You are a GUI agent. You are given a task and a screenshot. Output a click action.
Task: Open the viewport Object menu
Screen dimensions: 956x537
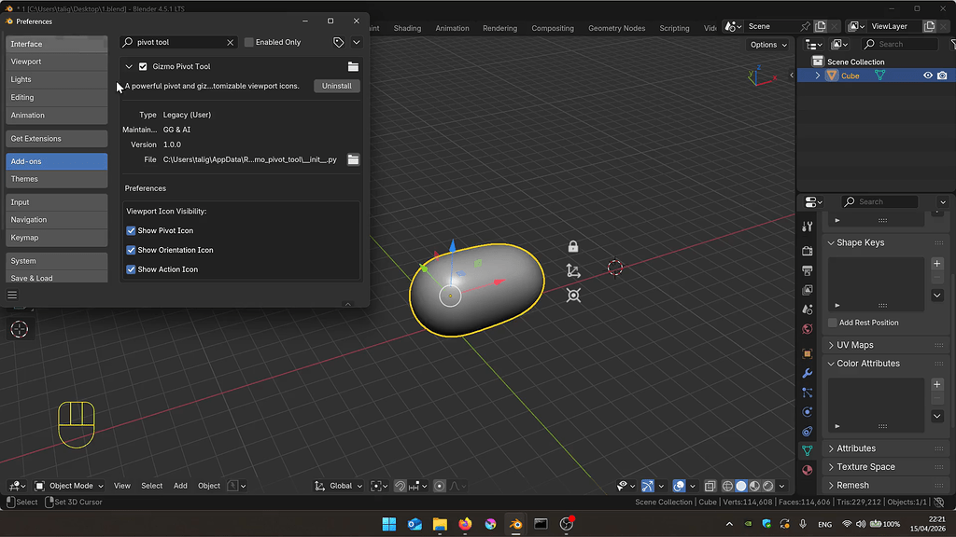pyautogui.click(x=208, y=486)
